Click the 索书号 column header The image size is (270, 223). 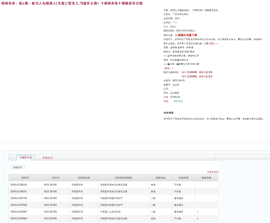point(55,178)
